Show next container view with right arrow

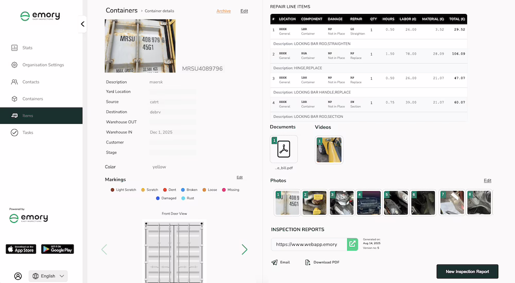pos(245,250)
